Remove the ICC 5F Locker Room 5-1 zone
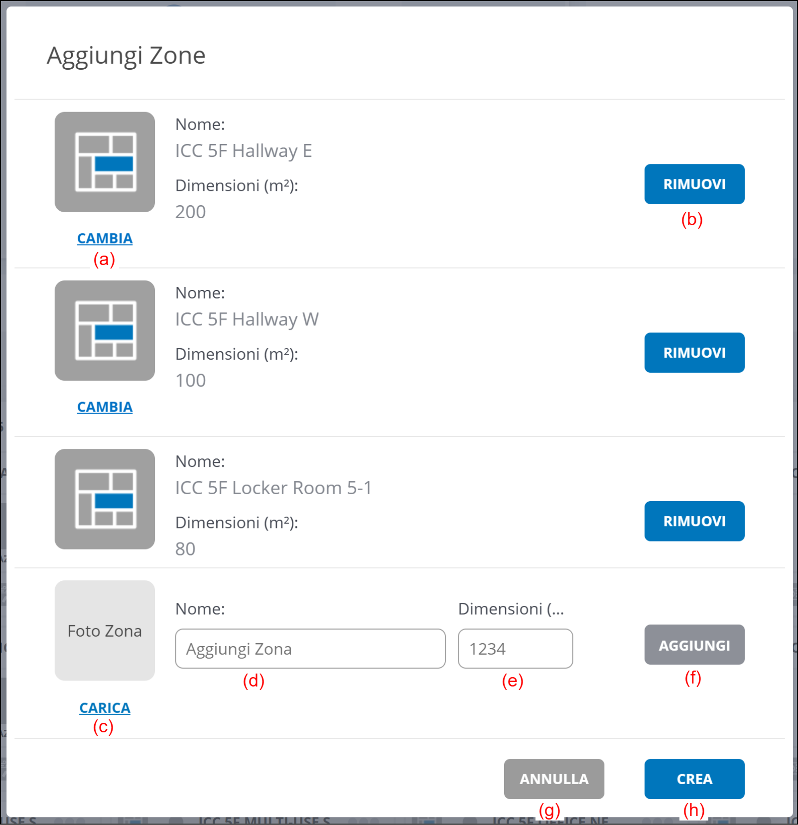The height and width of the screenshot is (825, 798). pyautogui.click(x=694, y=521)
